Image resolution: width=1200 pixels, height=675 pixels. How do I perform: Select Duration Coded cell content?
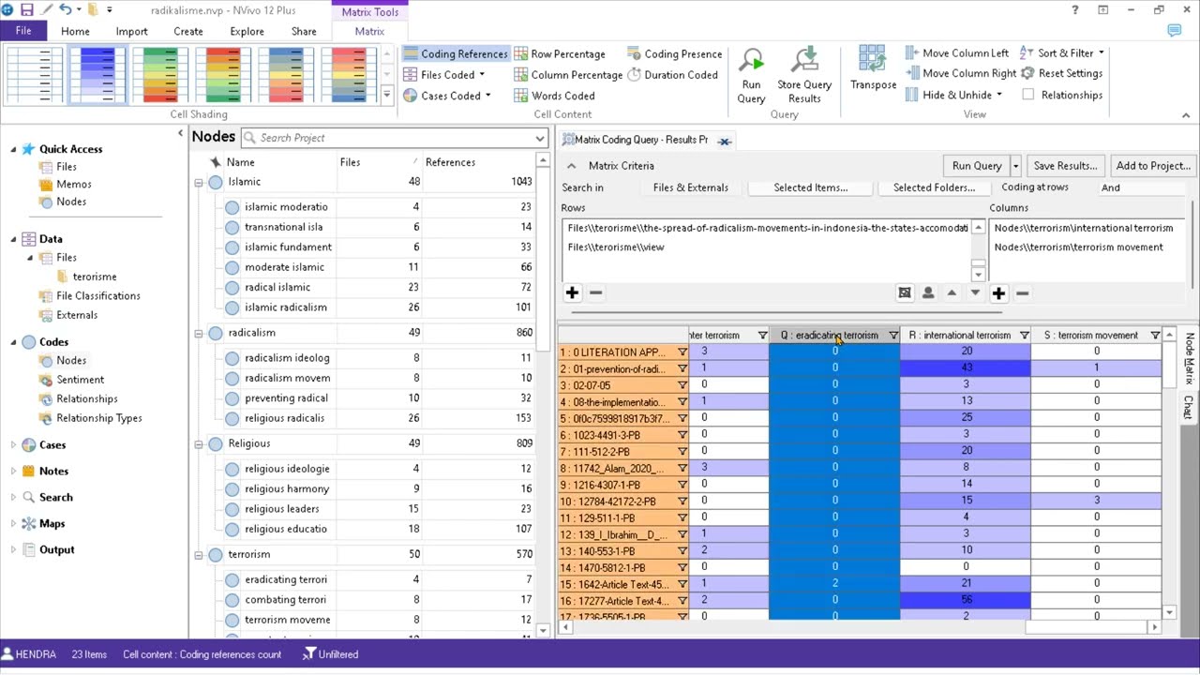[672, 75]
